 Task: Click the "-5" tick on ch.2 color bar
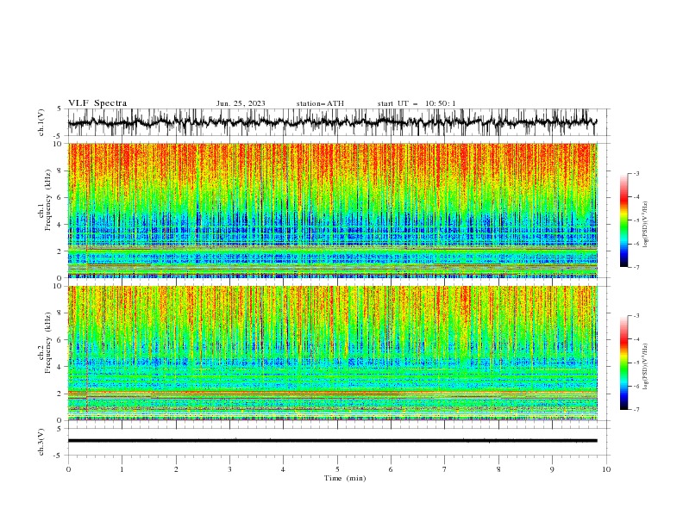[636, 363]
